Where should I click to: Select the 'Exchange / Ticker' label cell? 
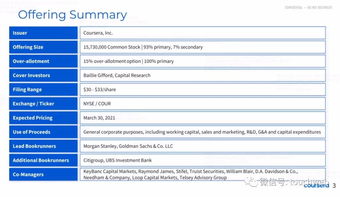point(43,104)
